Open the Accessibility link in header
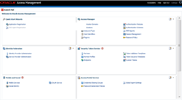 tap(151, 3)
